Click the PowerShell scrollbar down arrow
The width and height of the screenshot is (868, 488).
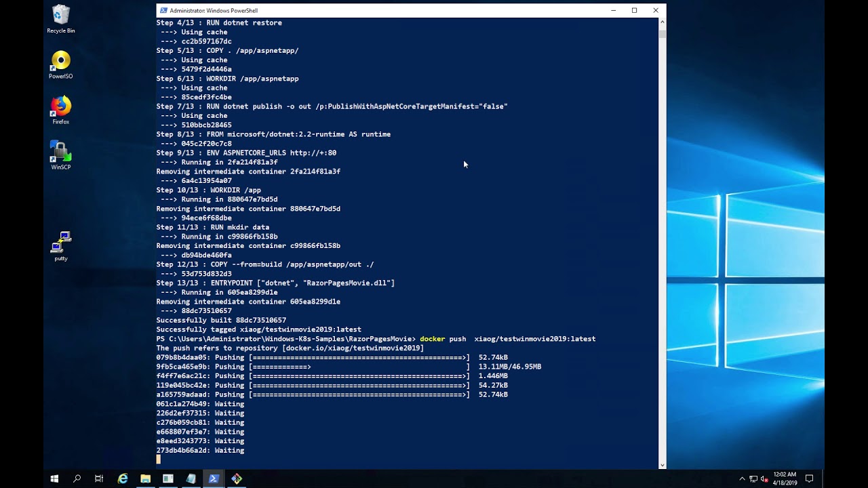pos(662,464)
